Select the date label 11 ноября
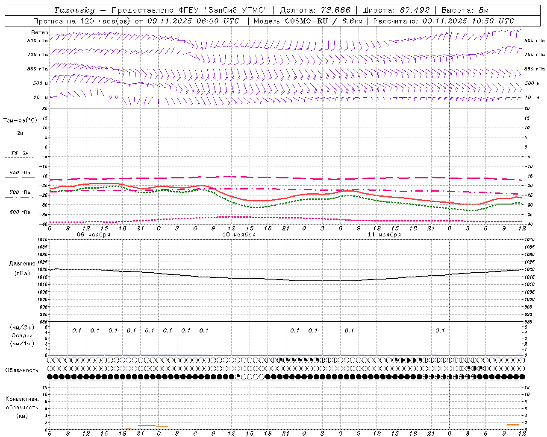 tap(384, 235)
